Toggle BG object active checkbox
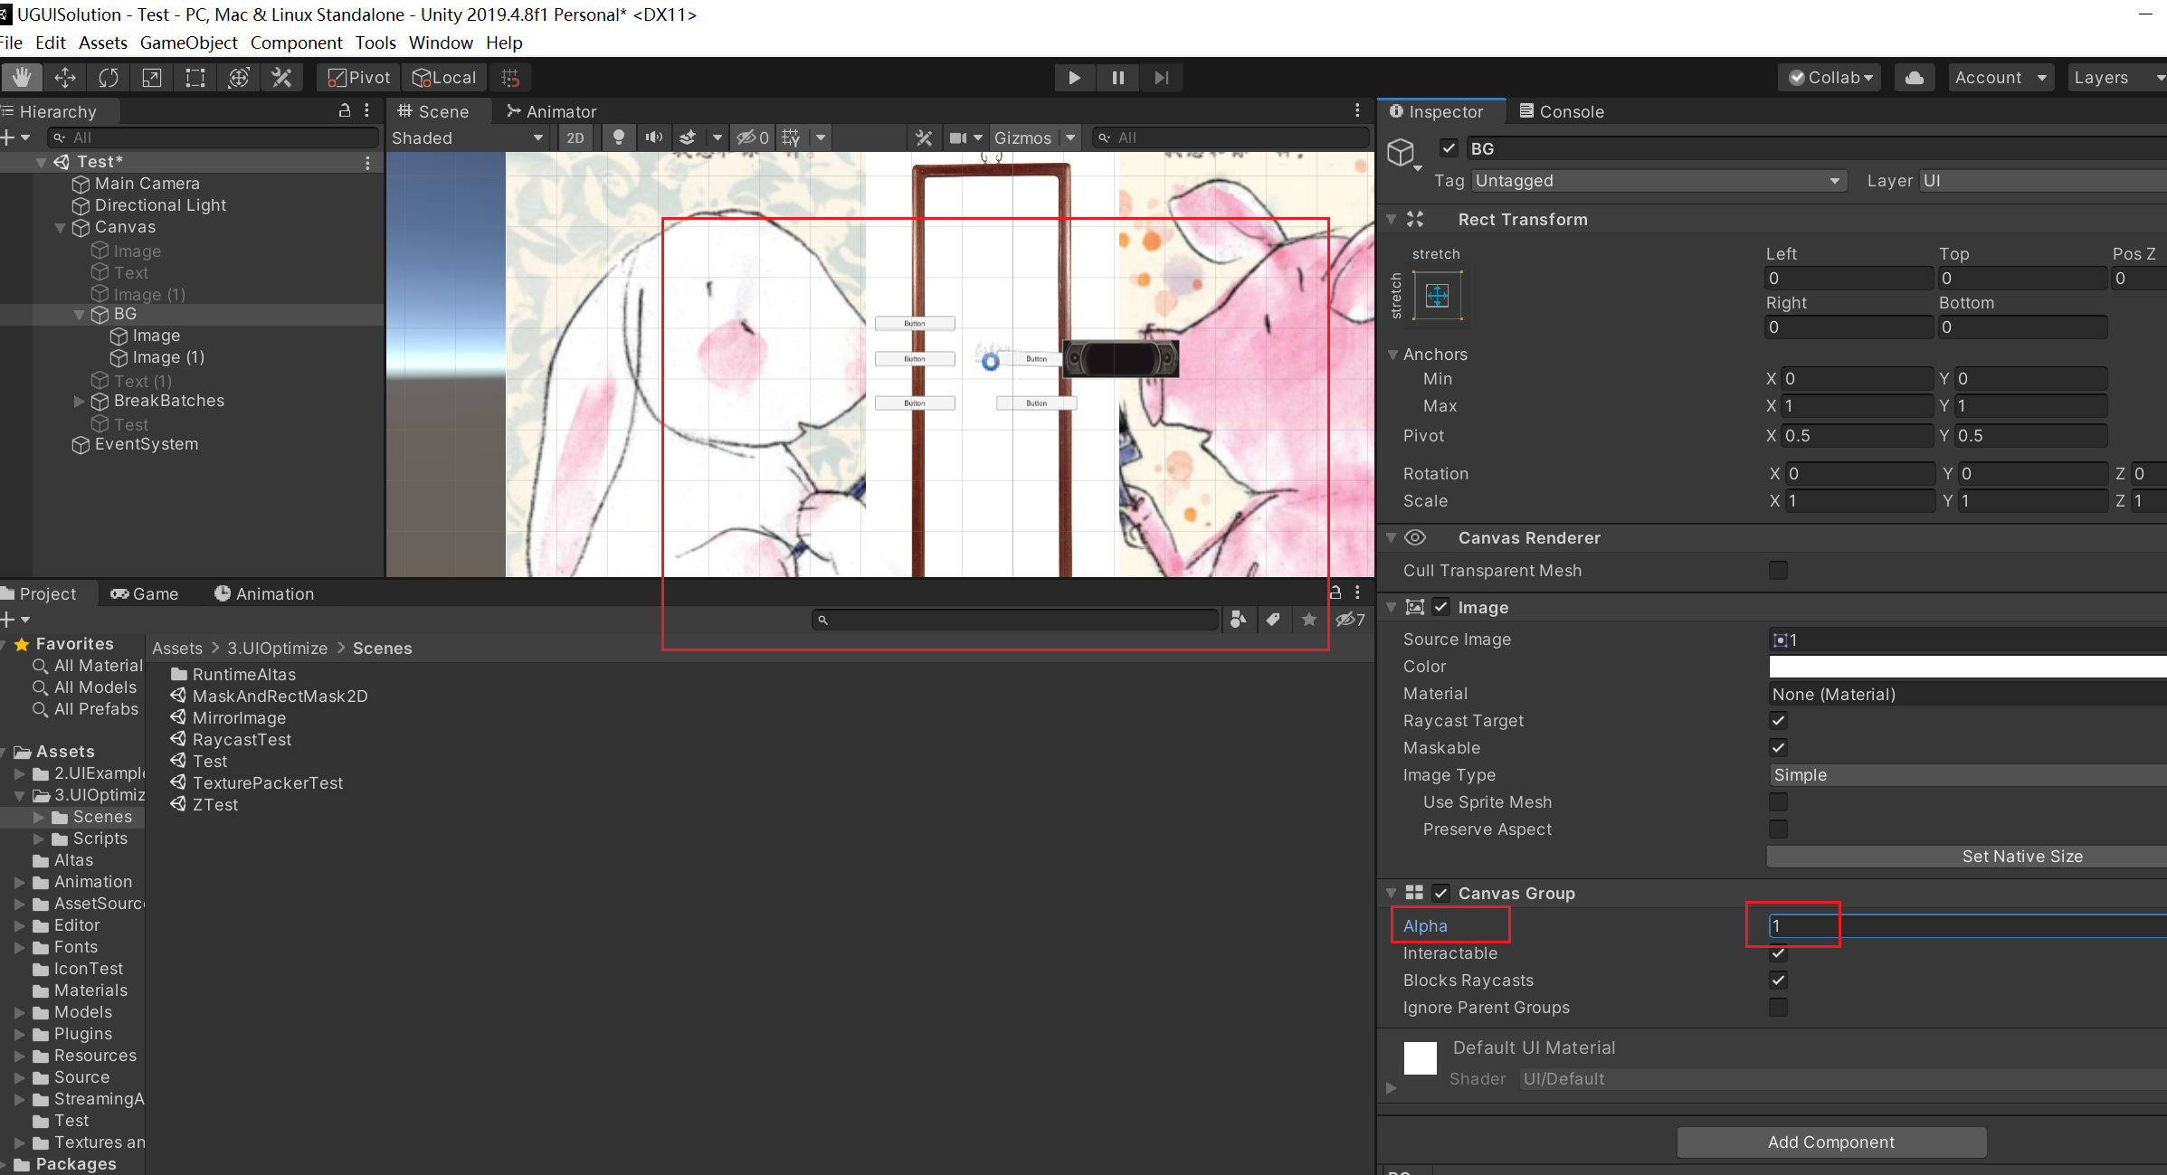 click(1449, 148)
